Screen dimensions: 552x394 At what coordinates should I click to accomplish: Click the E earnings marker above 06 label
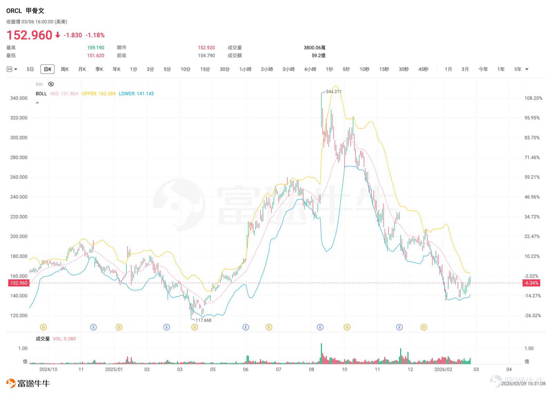tap(246, 327)
